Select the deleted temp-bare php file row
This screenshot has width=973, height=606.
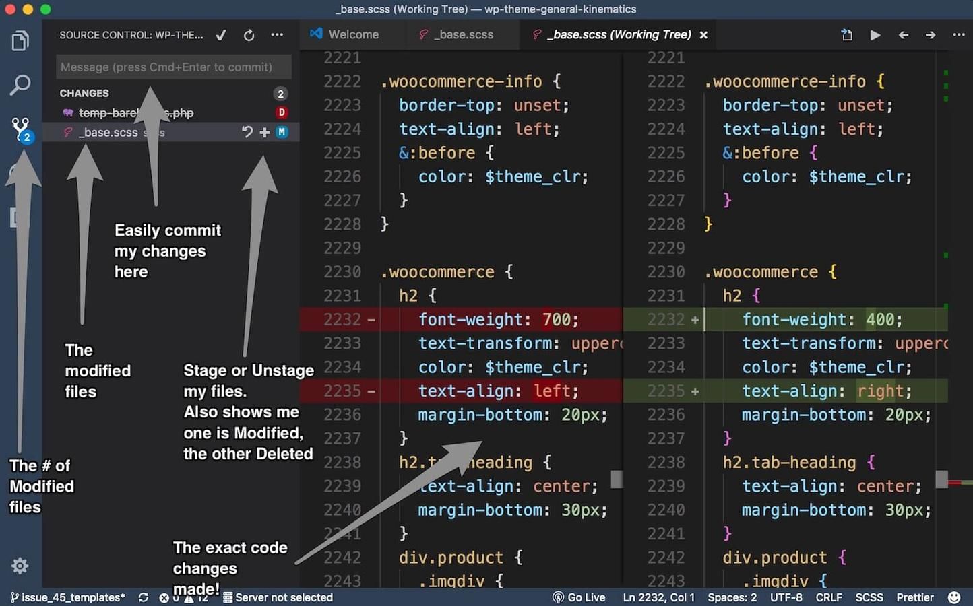tap(170, 112)
